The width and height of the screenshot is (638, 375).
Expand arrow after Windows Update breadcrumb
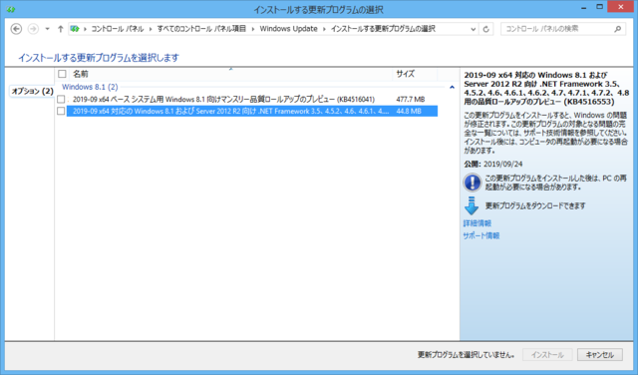pyautogui.click(x=324, y=29)
